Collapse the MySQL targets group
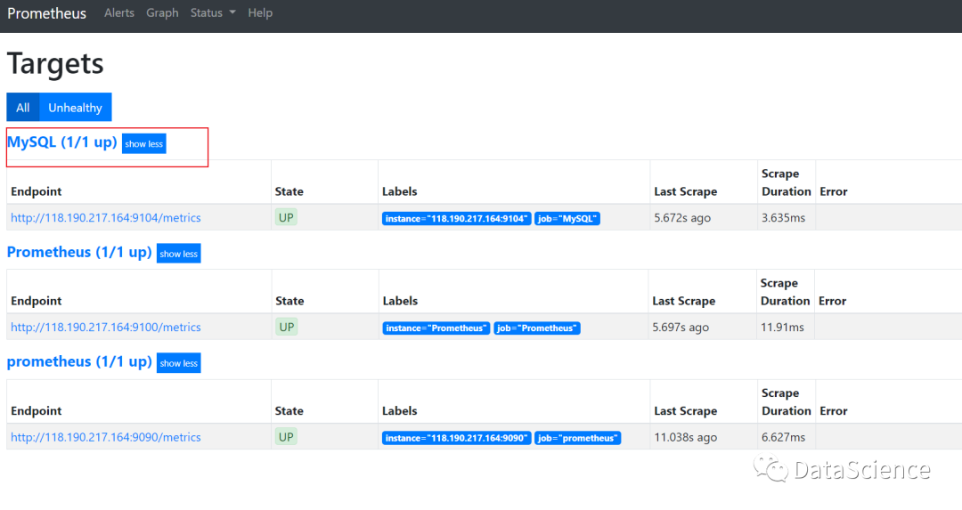Image resolution: width=962 pixels, height=510 pixels. (144, 144)
